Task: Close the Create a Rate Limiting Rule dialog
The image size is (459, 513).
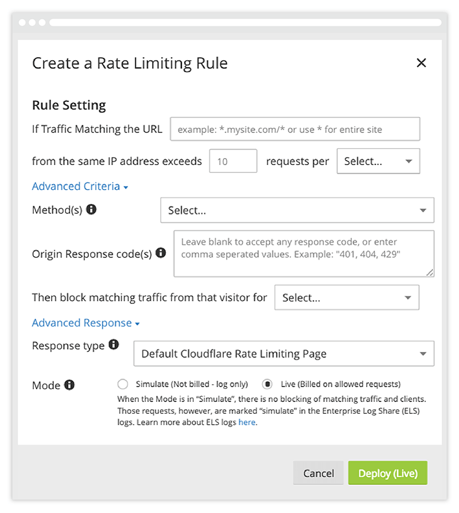Action: tap(421, 63)
